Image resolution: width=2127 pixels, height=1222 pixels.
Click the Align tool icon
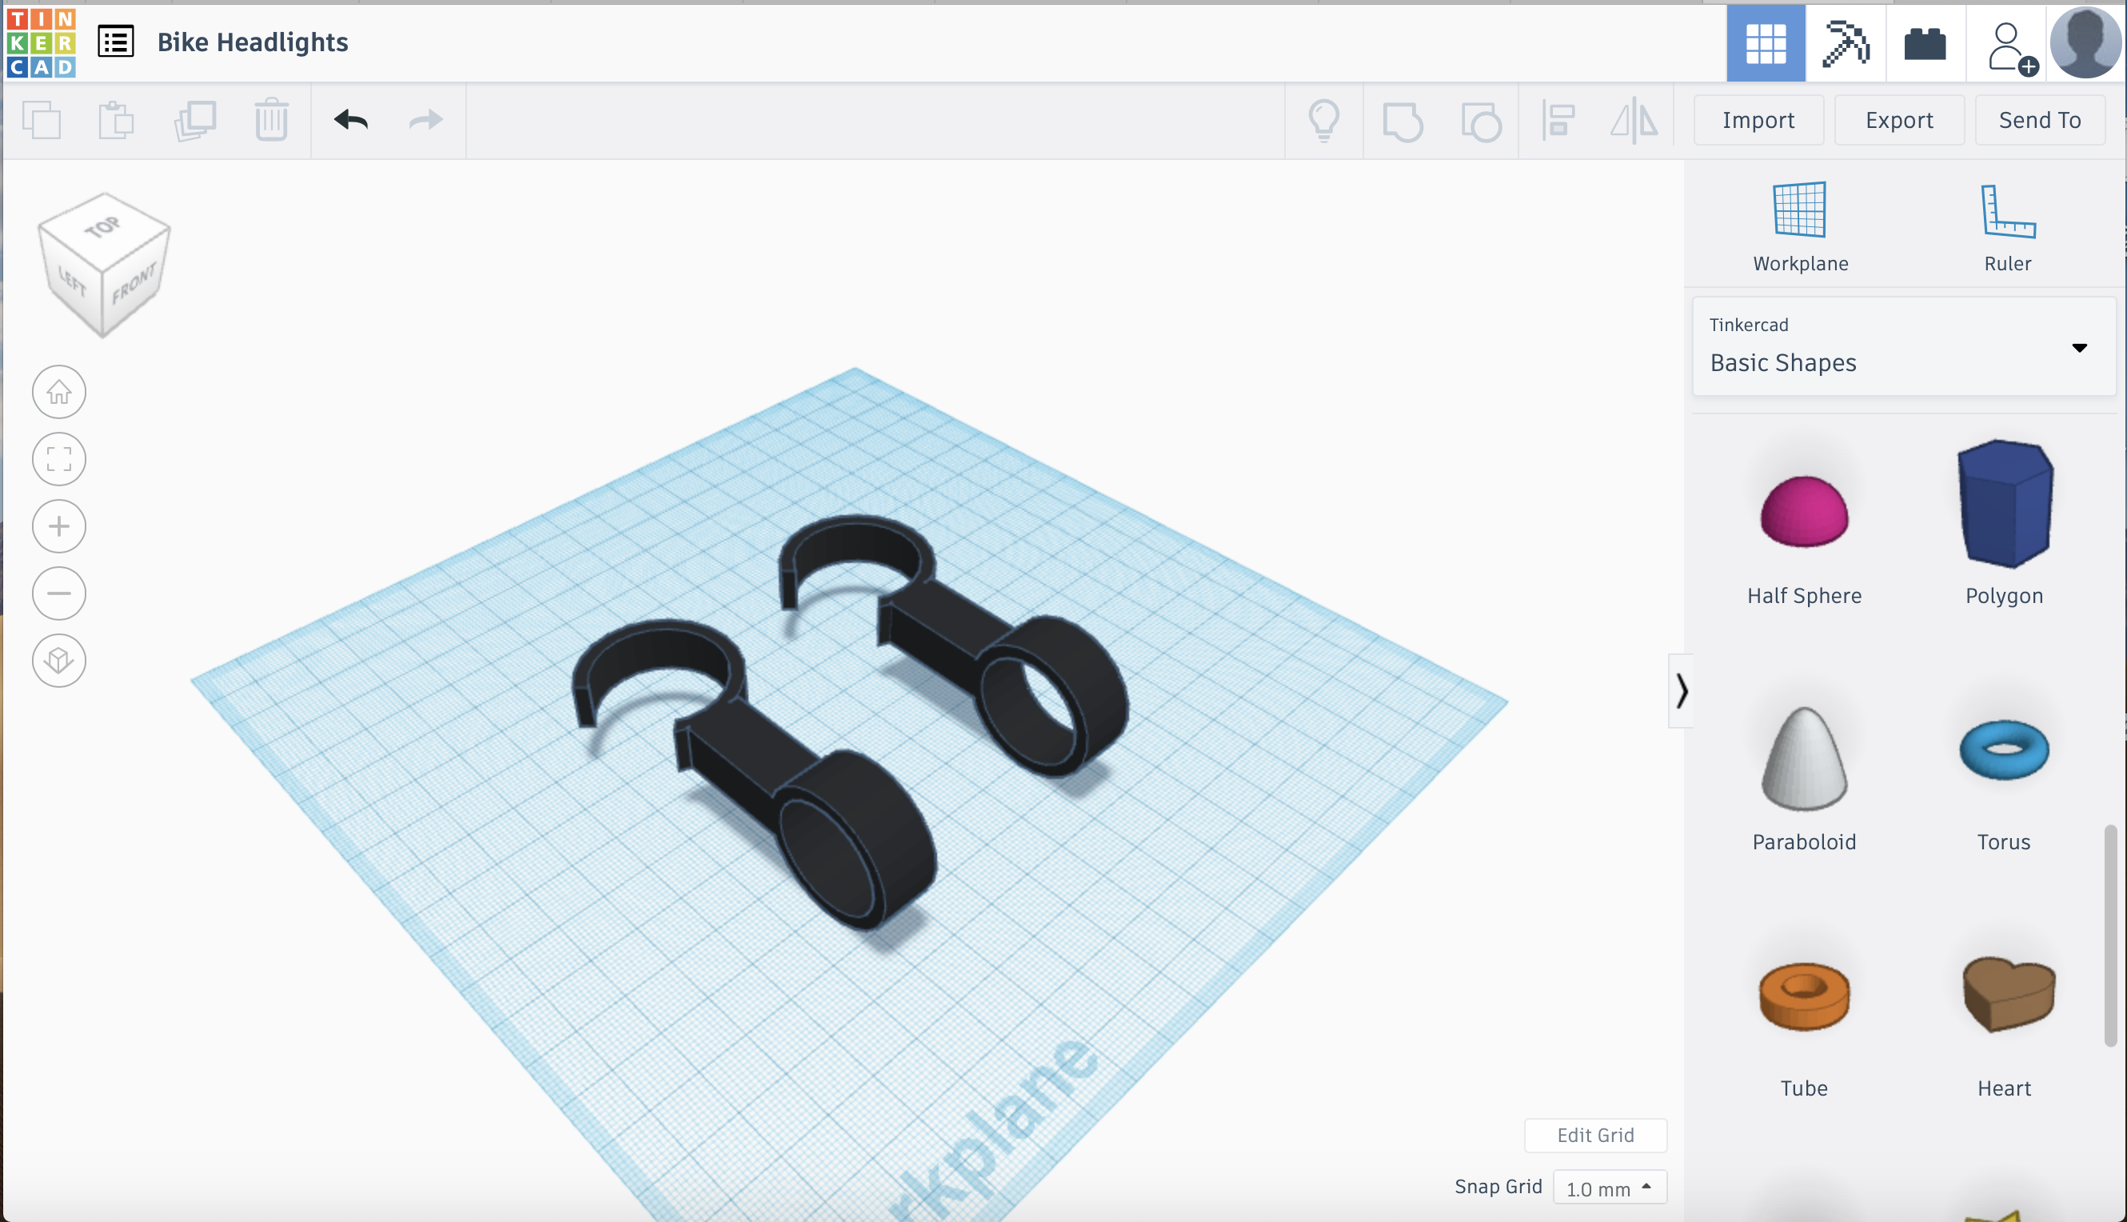click(1558, 121)
